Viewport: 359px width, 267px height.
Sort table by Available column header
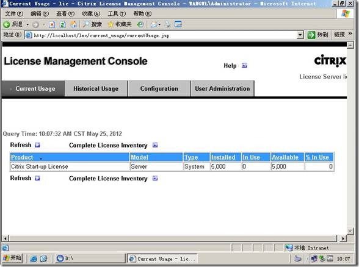tap(285, 157)
